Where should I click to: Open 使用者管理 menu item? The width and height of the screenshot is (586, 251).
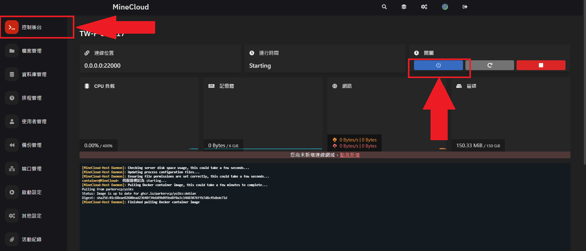(34, 122)
